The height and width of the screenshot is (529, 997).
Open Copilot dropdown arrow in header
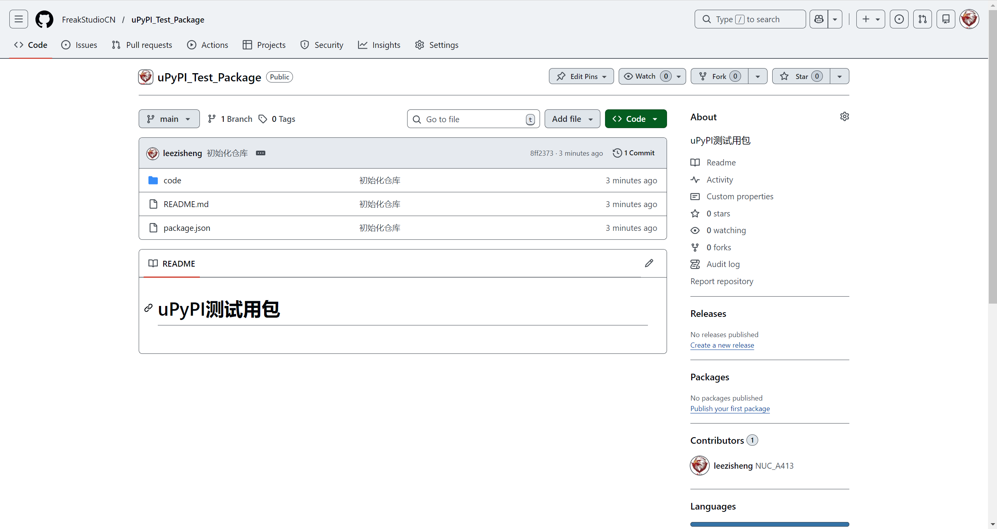coord(835,19)
